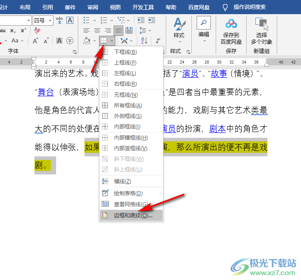
Task: Click the borders button icon
Action: tap(104, 41)
